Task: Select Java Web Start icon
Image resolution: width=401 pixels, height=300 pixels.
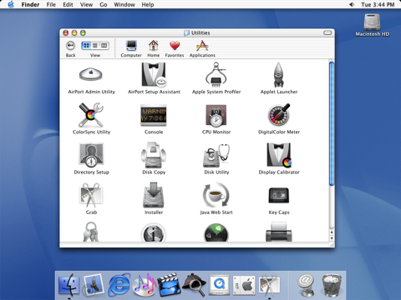Action: 216,195
